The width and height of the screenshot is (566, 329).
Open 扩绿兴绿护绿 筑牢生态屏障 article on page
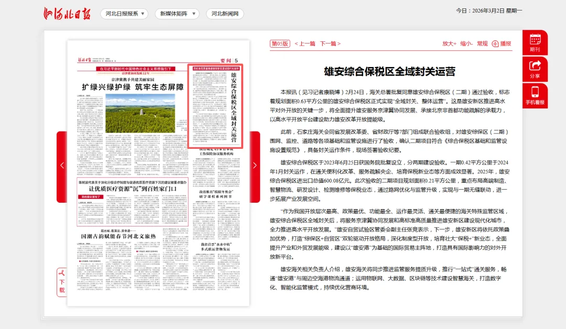point(133,87)
